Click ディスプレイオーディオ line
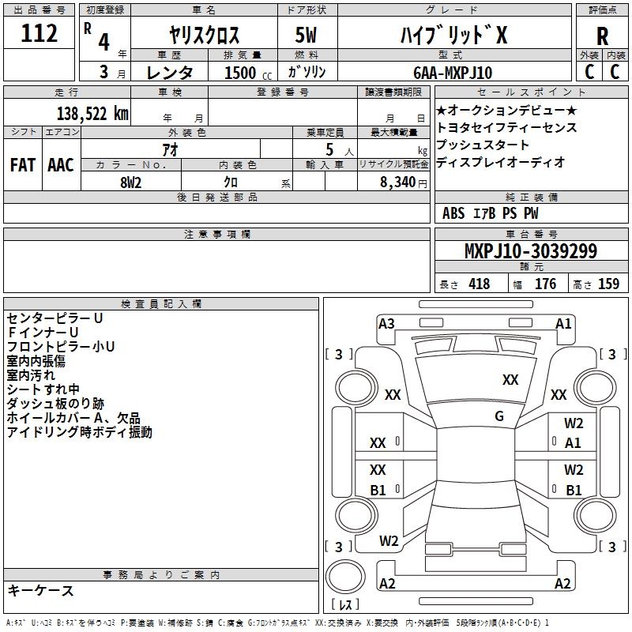632x632 pixels. coord(500,162)
